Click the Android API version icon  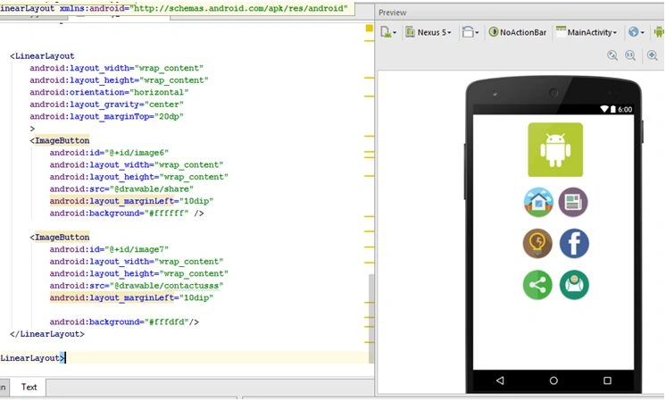[x=659, y=32]
